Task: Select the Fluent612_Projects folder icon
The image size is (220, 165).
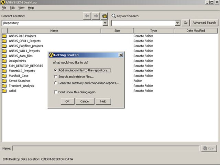Action: (x=4, y=71)
